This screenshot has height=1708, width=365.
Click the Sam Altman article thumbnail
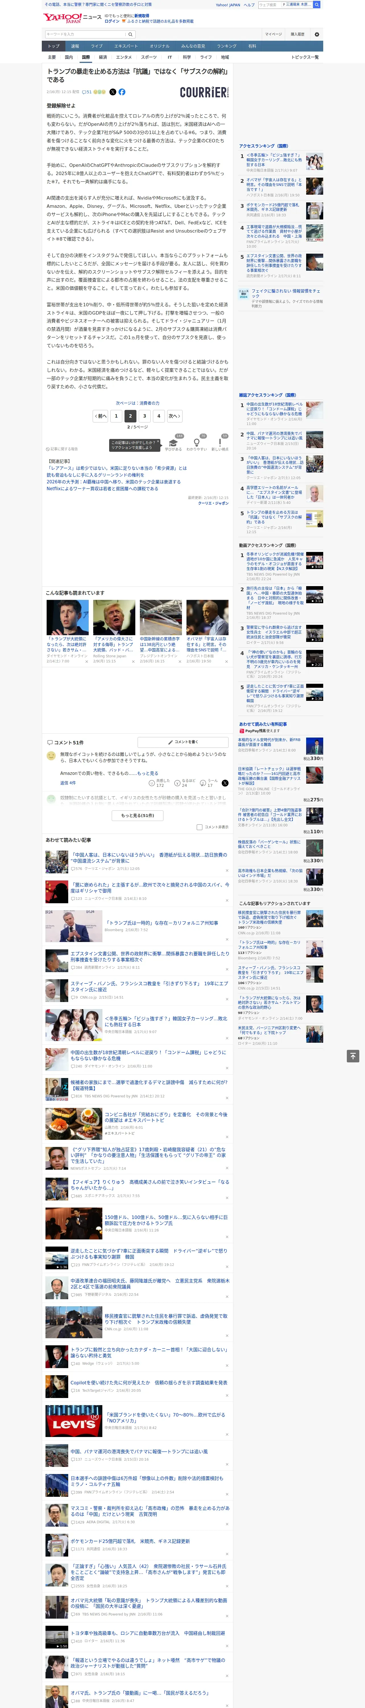(x=68, y=617)
